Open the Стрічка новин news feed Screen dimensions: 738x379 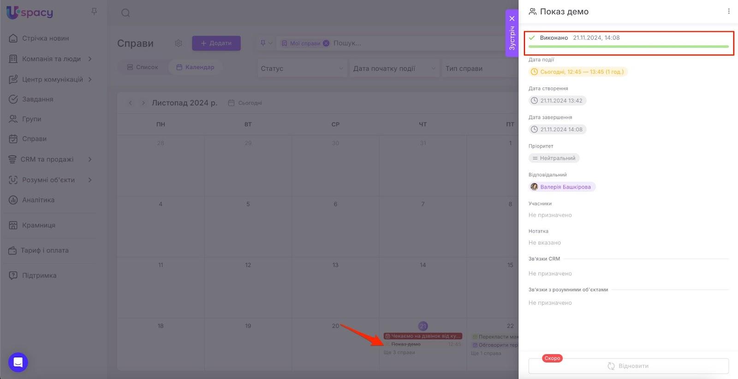point(45,38)
